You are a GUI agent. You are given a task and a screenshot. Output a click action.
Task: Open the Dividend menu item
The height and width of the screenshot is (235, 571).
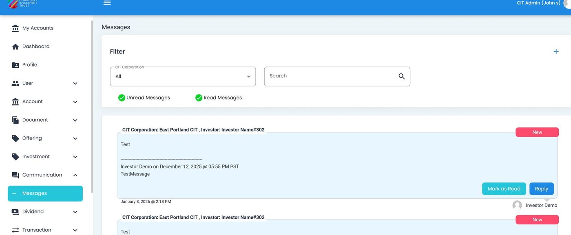pyautogui.click(x=33, y=212)
